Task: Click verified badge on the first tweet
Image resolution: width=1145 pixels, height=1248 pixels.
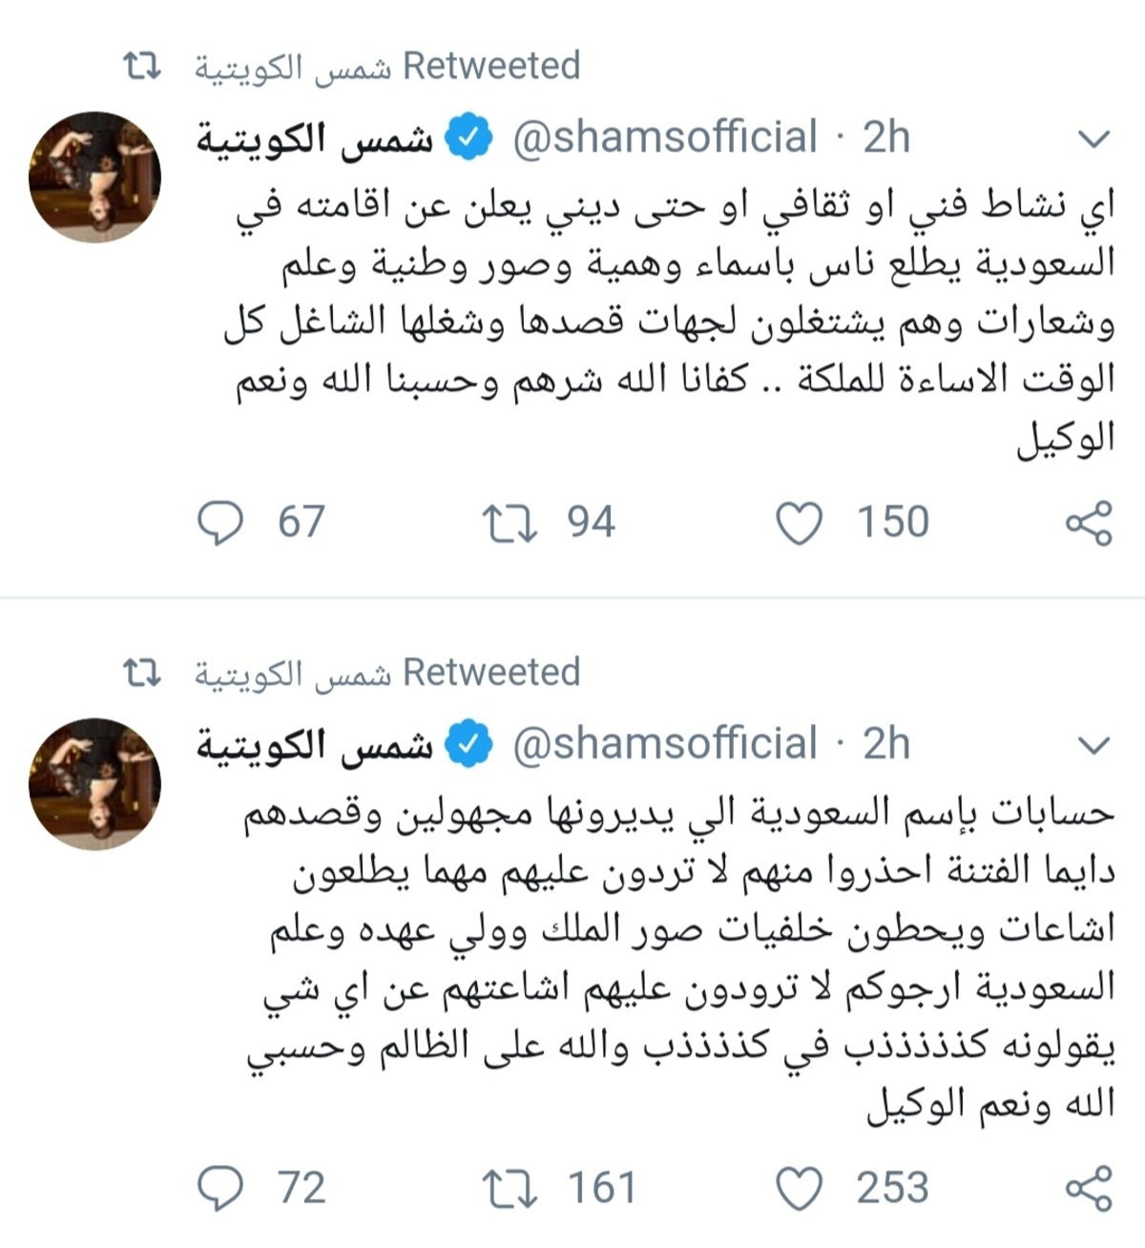Action: pos(469,137)
